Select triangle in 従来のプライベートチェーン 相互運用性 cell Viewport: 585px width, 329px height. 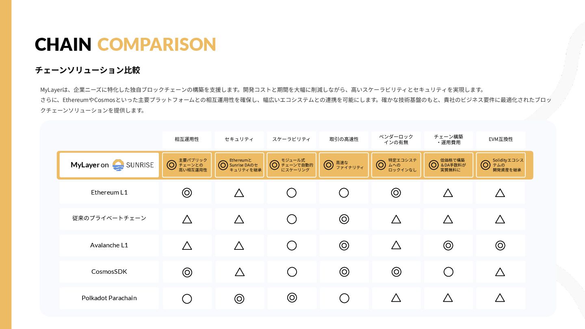pos(187,219)
